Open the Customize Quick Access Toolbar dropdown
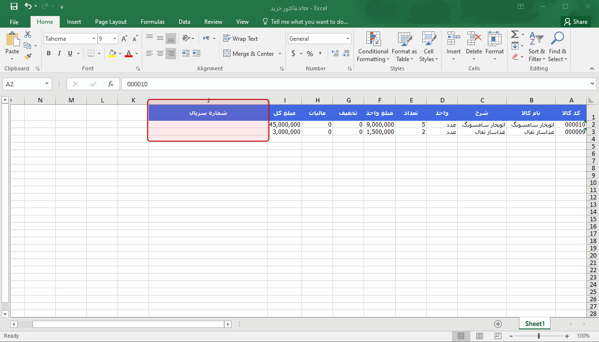 click(x=61, y=7)
